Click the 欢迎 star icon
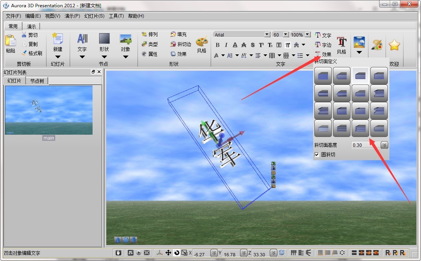This screenshot has width=421, height=261. (394, 44)
